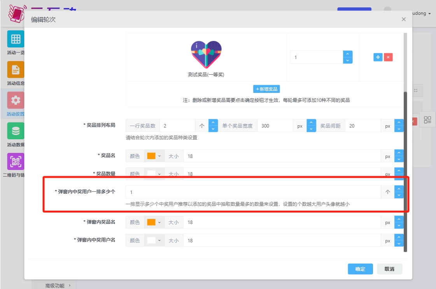
Task: Open 奖品名 orange color picker dropdown
Action: click(154, 156)
